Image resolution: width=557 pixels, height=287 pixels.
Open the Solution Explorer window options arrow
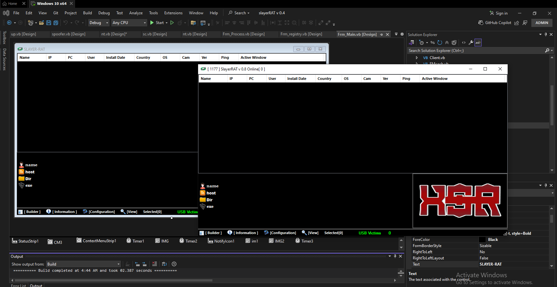coord(540,34)
